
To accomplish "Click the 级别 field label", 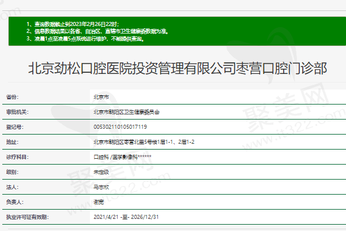I will 12,172.
